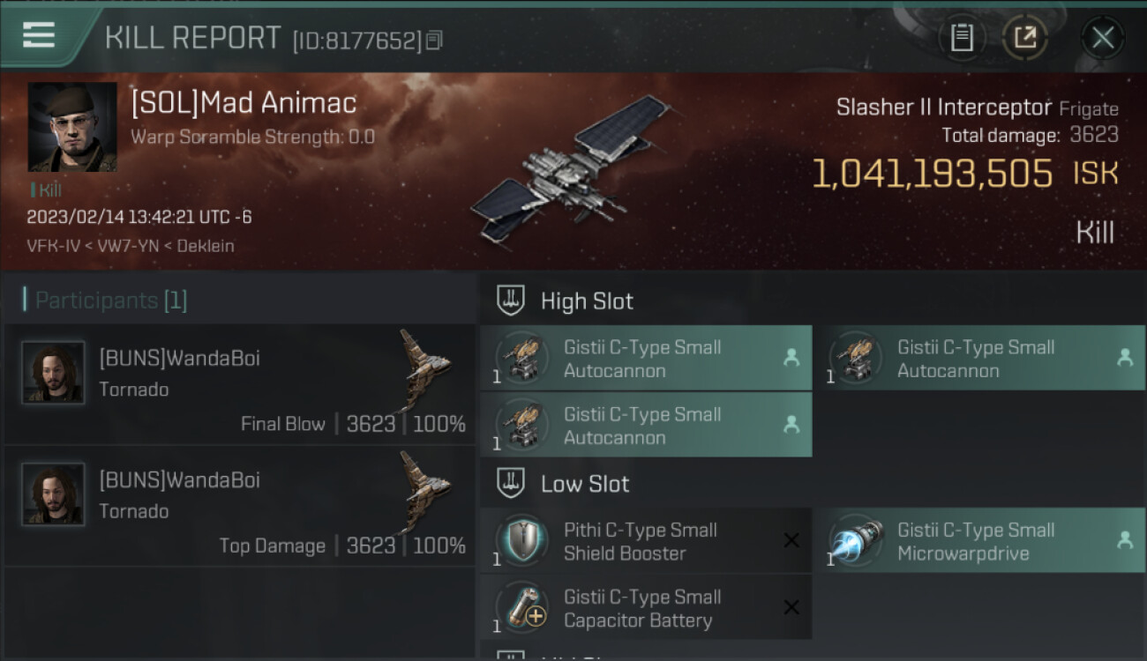Click the person icon on the Microwarpdrive row
Viewport: 1147px width, 661px height.
click(1125, 540)
